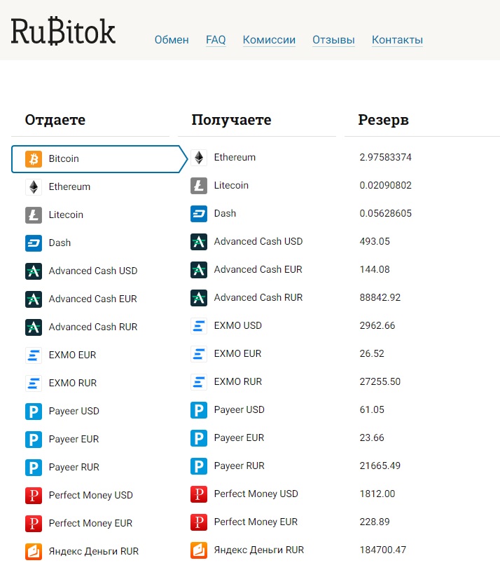500x577 pixels.
Task: Click reserve value 2962.66
Action: [377, 326]
